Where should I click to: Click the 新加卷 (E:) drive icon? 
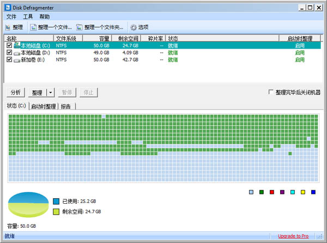click(x=17, y=60)
